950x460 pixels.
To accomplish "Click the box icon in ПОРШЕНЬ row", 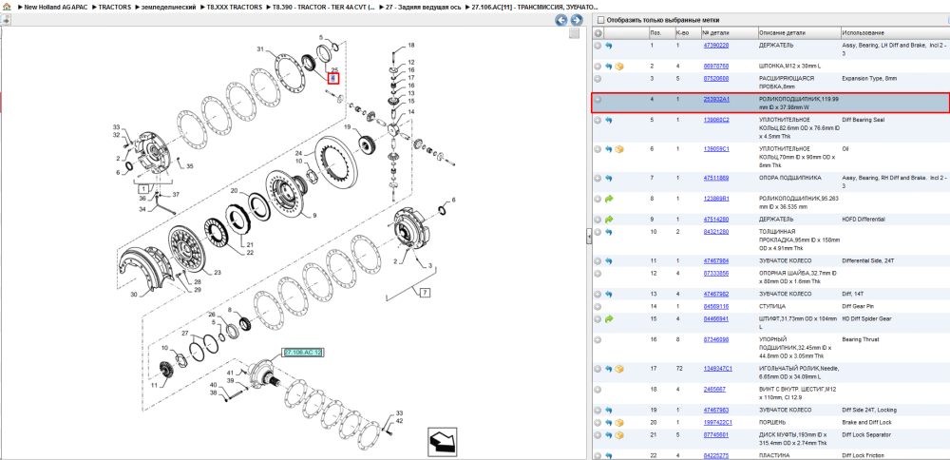I will pyautogui.click(x=619, y=422).
